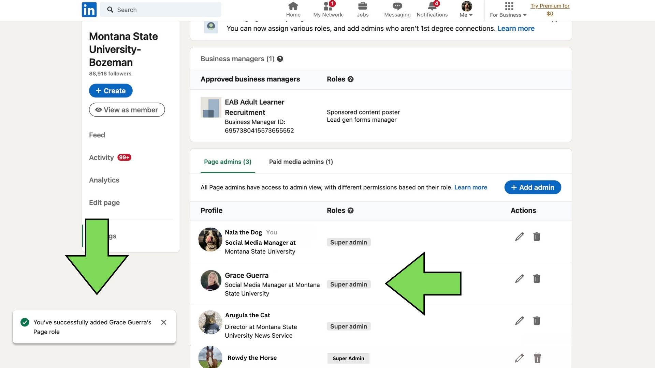Open Messaging in the top bar

(397, 10)
